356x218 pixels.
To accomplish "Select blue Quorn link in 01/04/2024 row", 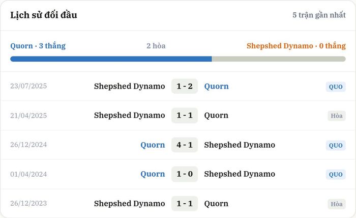I will pyautogui.click(x=153, y=174).
